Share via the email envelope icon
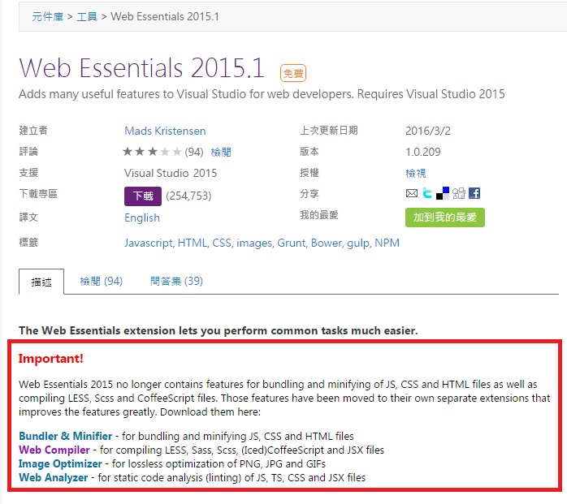 click(412, 194)
